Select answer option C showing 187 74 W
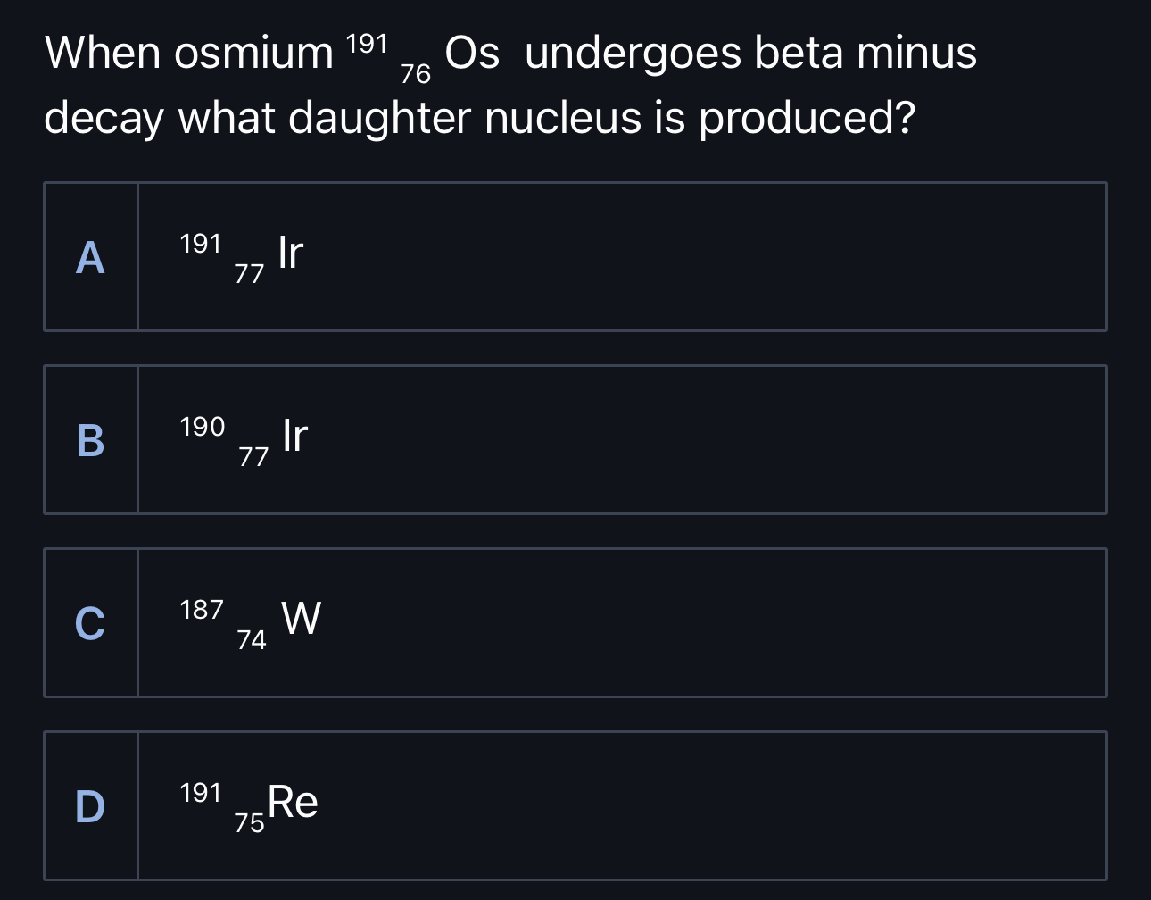The height and width of the screenshot is (900, 1151). [x=575, y=622]
